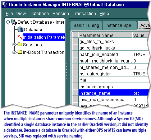Click the Default Database server icon
151x140 pixels.
coord(14,22)
